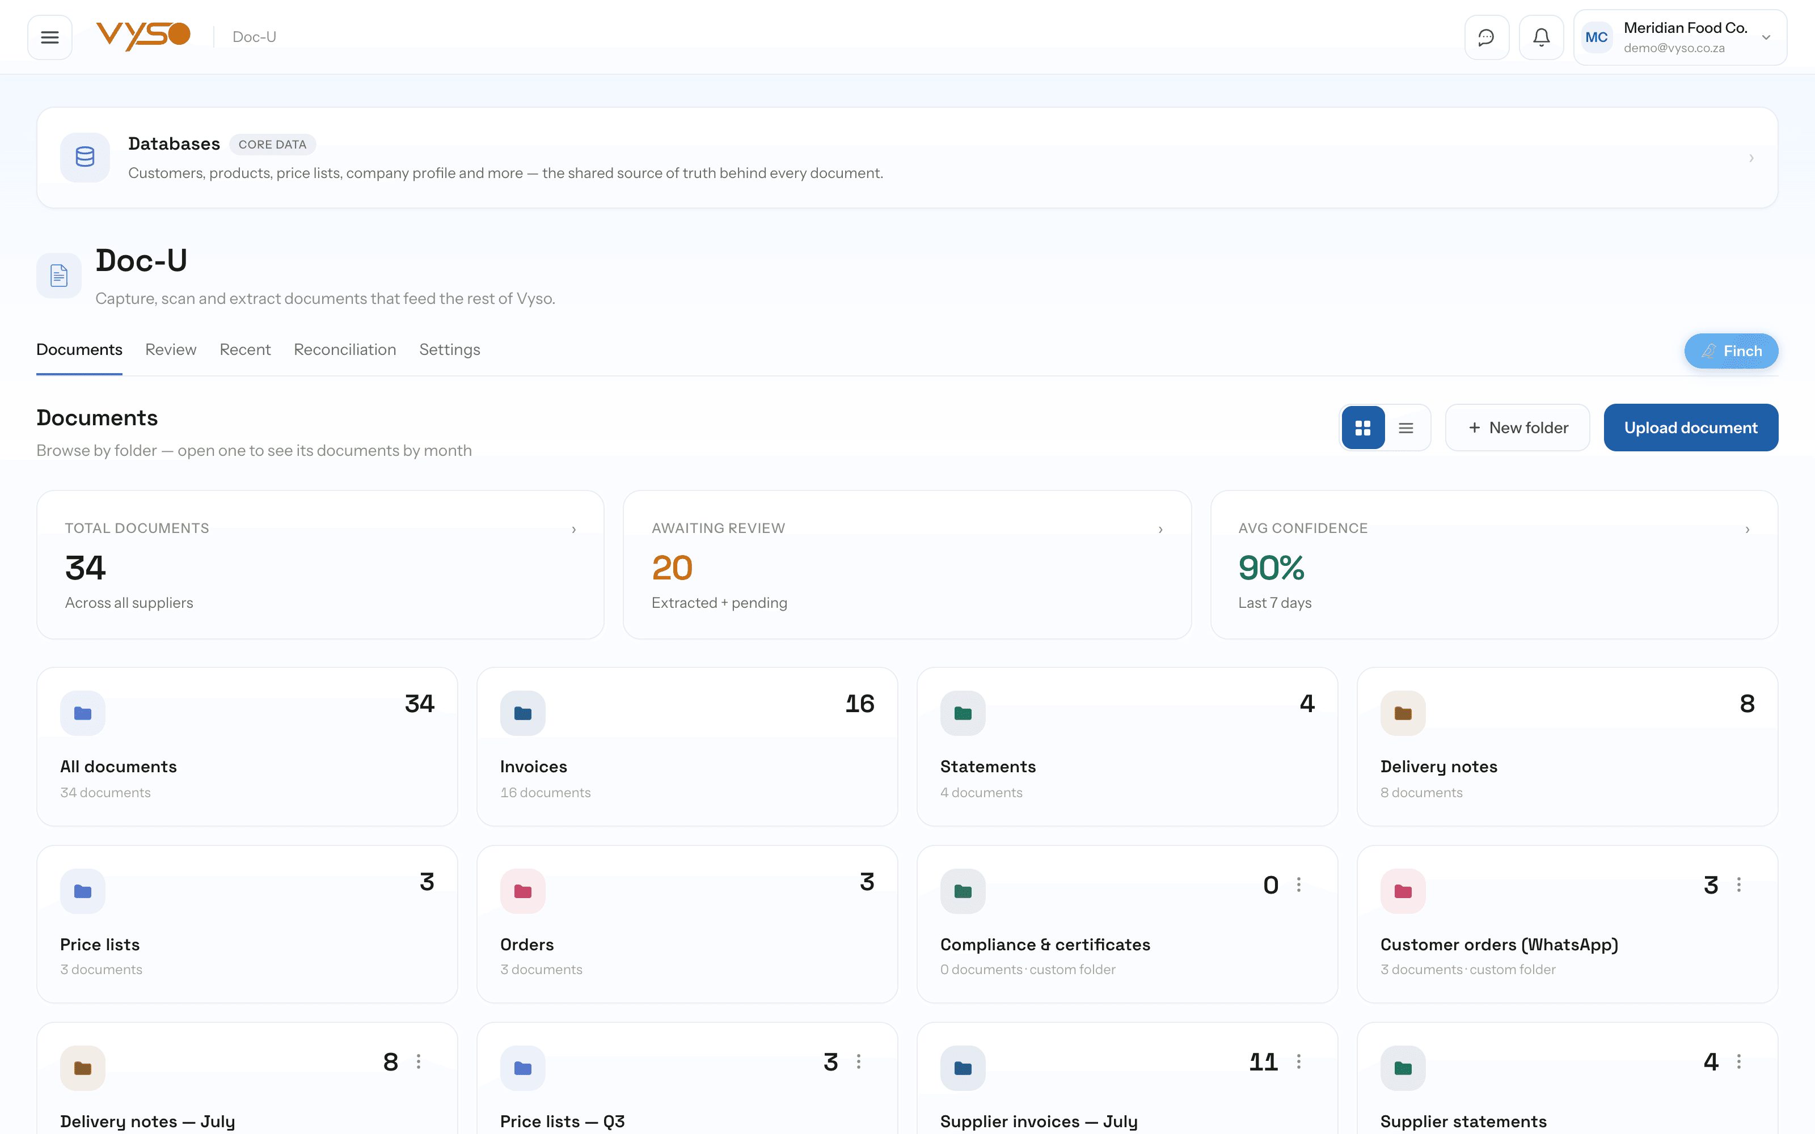This screenshot has height=1134, width=1815.
Task: Open Delivery notes — July folder icon
Action: point(82,1068)
